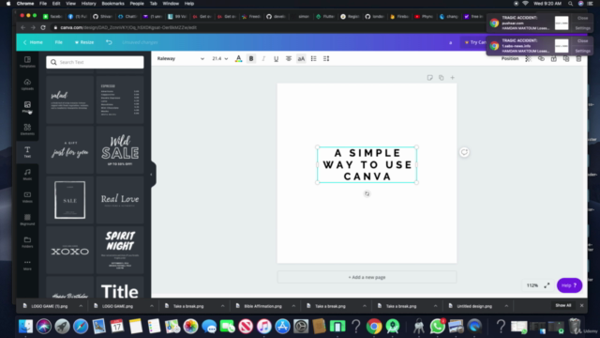Duplicate the page using copy icon

pos(442,78)
